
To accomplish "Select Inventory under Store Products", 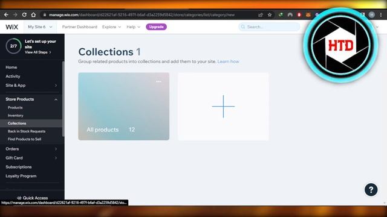I will pyautogui.click(x=15, y=115).
